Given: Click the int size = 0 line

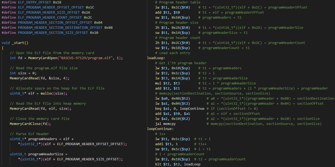Looking at the screenshot, I should (23, 73).
